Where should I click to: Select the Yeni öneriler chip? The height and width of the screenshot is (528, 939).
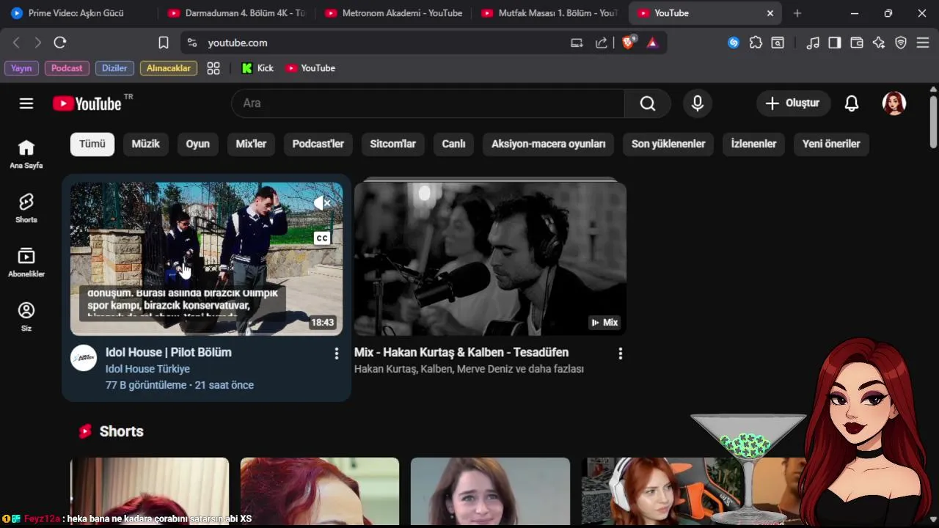pos(831,144)
